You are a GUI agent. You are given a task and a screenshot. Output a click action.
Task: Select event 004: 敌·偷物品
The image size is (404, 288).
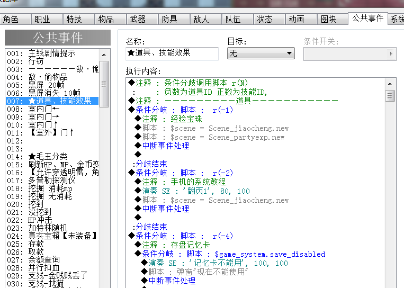52,77
